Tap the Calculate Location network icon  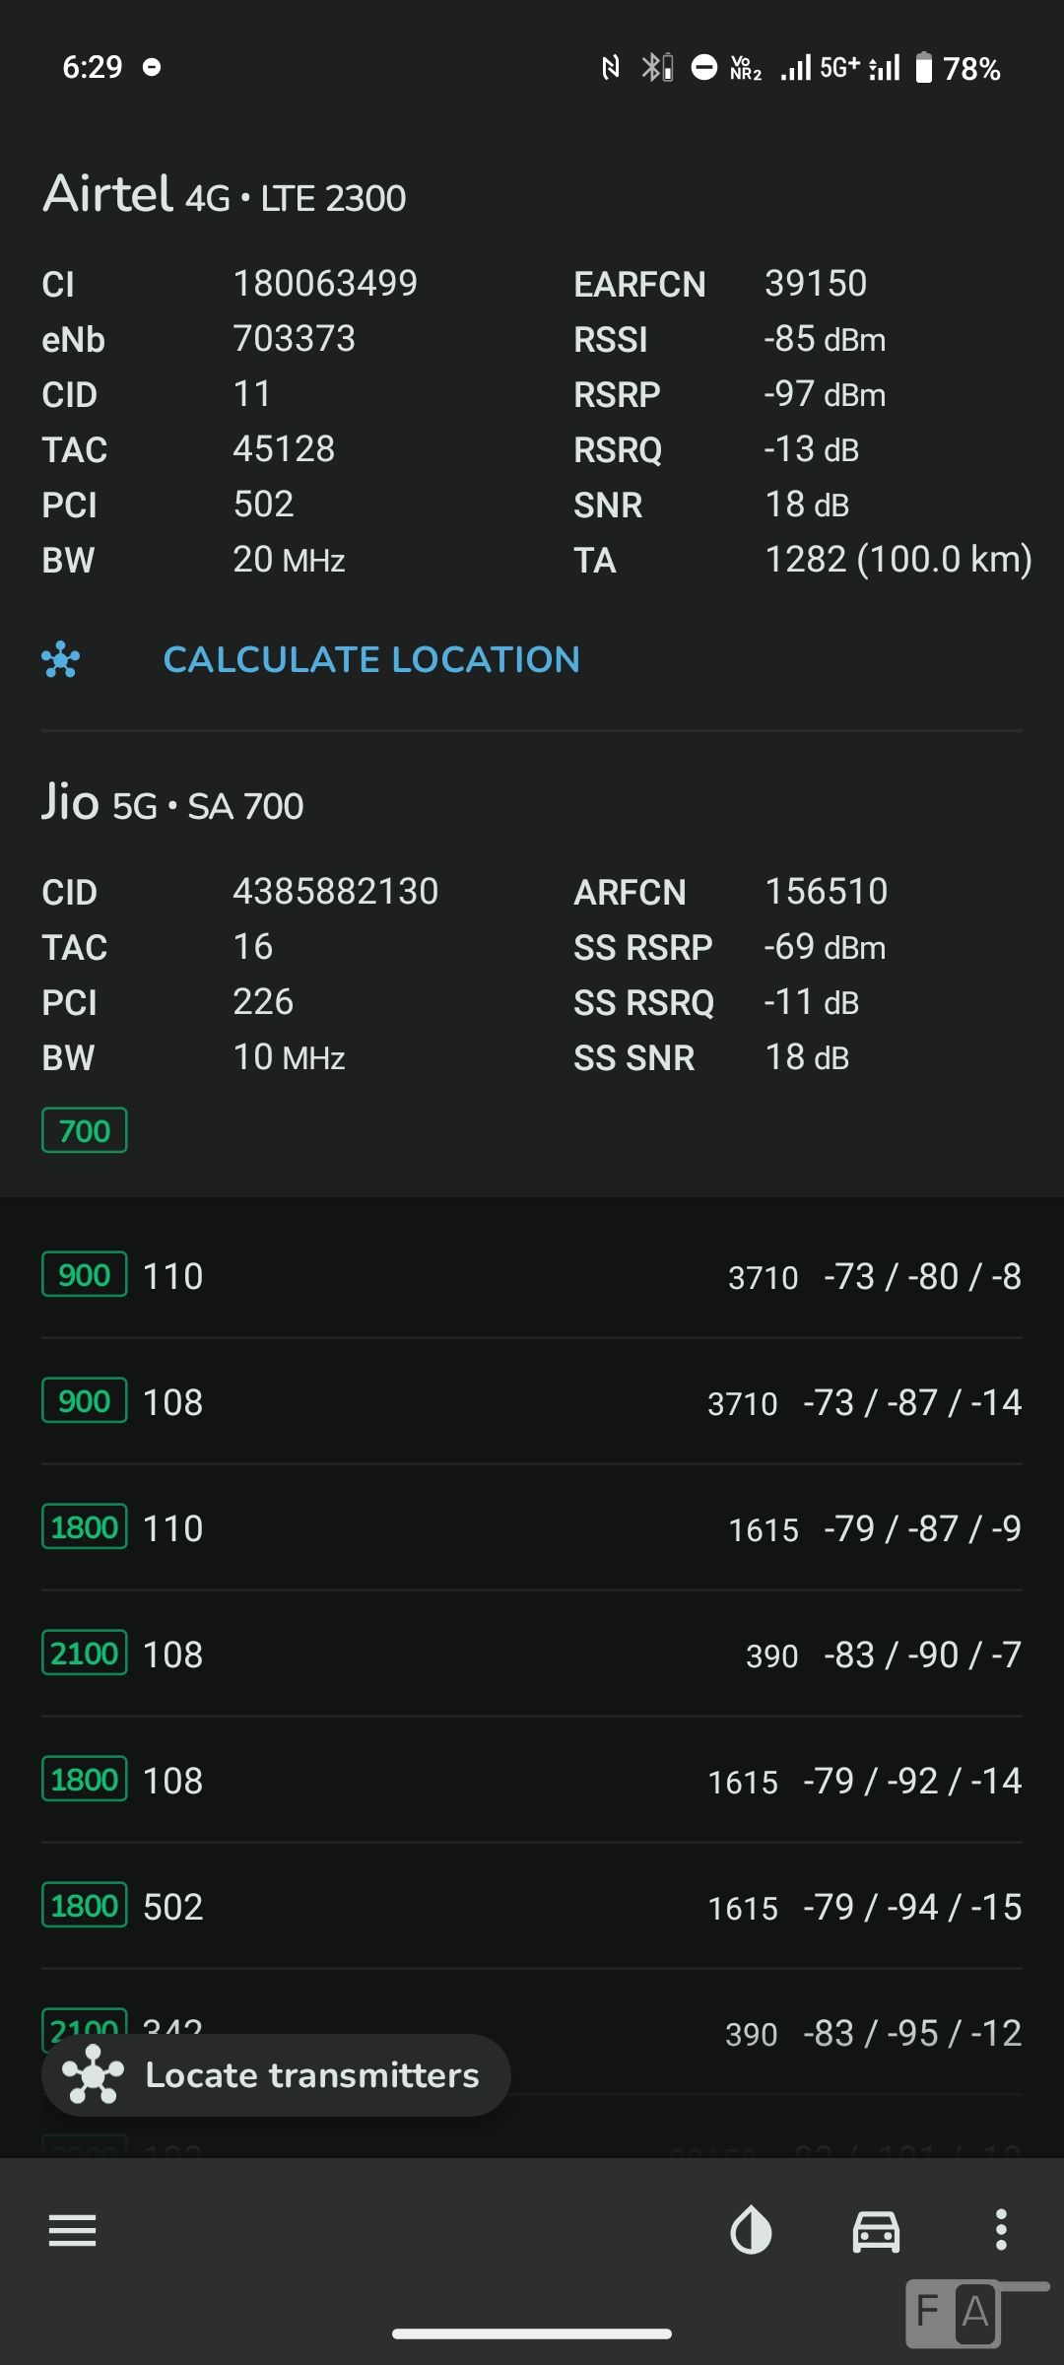pyautogui.click(x=61, y=659)
